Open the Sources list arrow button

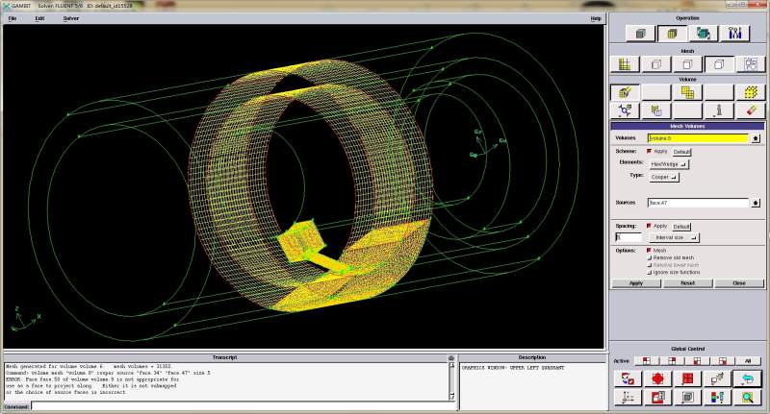756,203
